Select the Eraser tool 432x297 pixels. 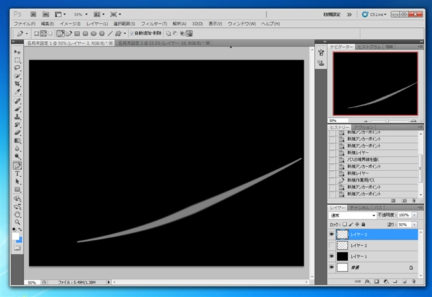tap(17, 133)
